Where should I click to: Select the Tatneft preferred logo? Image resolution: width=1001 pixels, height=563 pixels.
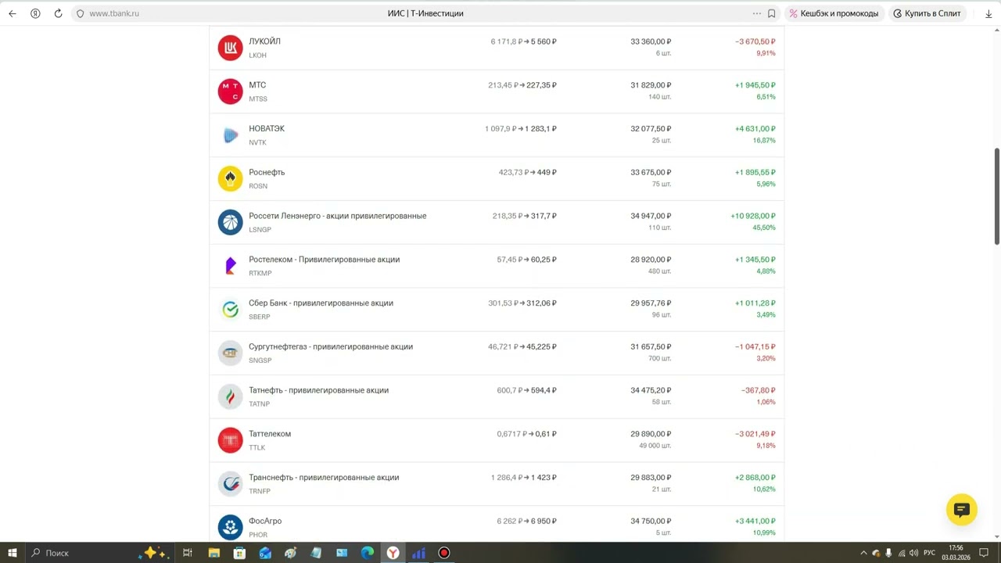230,397
